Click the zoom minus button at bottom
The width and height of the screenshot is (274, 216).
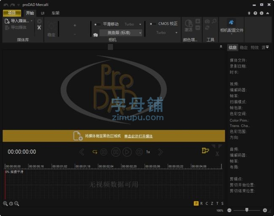(229, 210)
